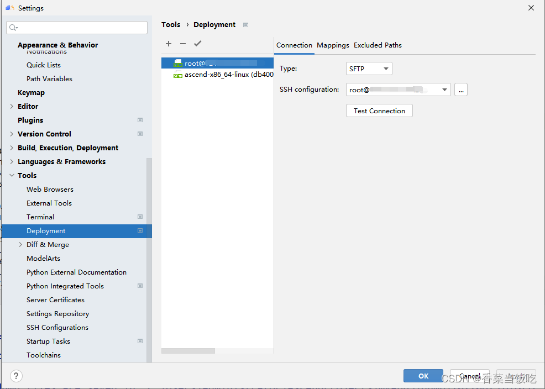545x389 pixels.
Task: Open SSH Configurations settings page
Action: click(x=57, y=328)
